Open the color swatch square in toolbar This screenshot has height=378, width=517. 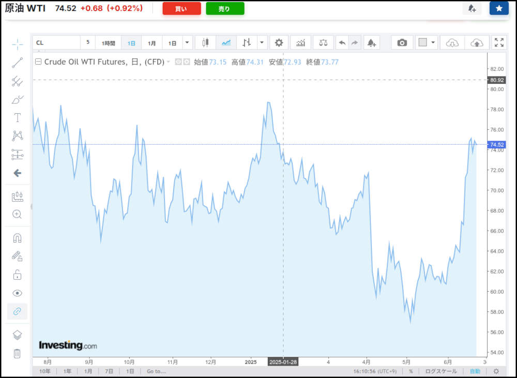[x=422, y=42]
